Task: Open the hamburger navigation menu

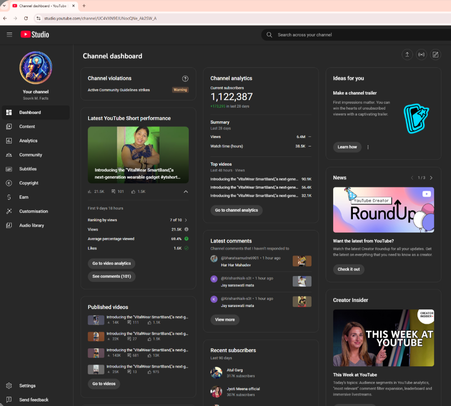Action: (10, 35)
